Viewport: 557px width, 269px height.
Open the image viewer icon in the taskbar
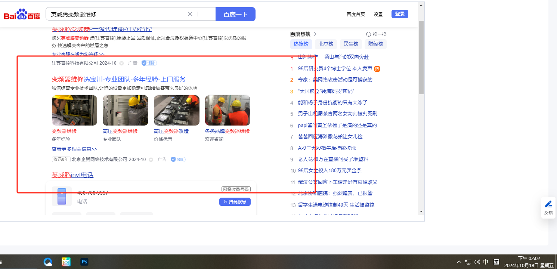(x=66, y=262)
